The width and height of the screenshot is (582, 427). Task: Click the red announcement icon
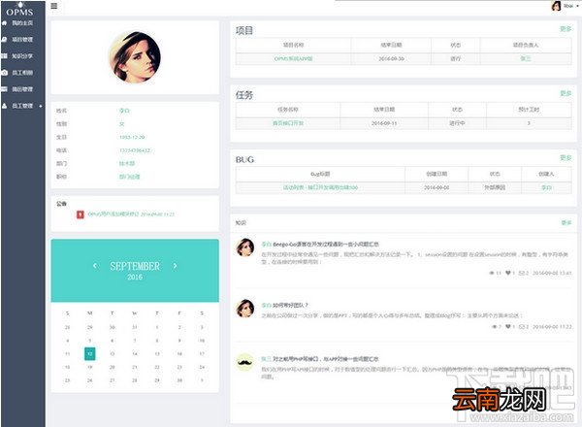[x=81, y=214]
